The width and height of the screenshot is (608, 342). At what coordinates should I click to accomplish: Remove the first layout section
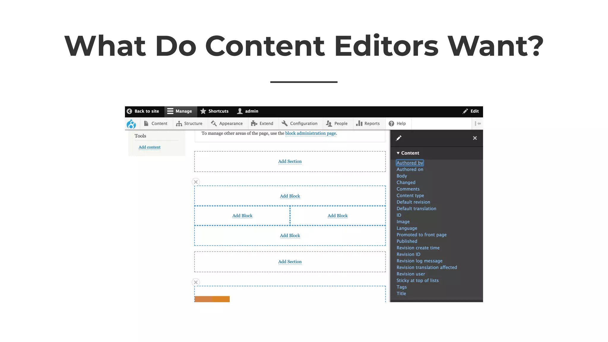[196, 182]
